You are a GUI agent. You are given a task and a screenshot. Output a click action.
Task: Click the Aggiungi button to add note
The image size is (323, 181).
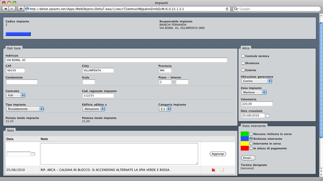click(x=218, y=154)
